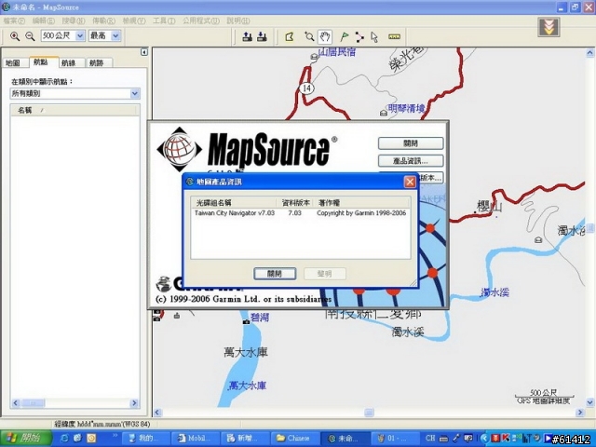Click the blue 濁水溪 river label
This screenshot has height=447, width=596.
coord(494,292)
